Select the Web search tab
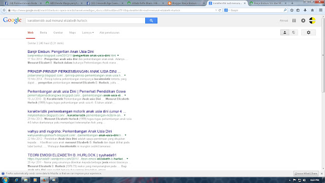 point(30,33)
